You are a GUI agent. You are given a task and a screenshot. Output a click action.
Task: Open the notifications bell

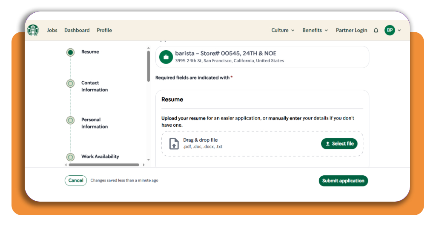[376, 30]
